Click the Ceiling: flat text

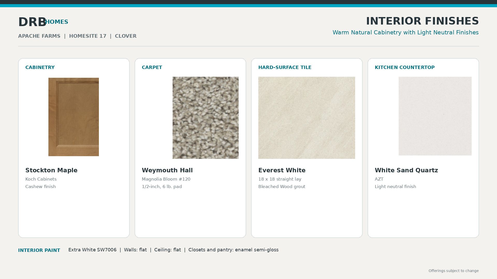click(x=168, y=250)
